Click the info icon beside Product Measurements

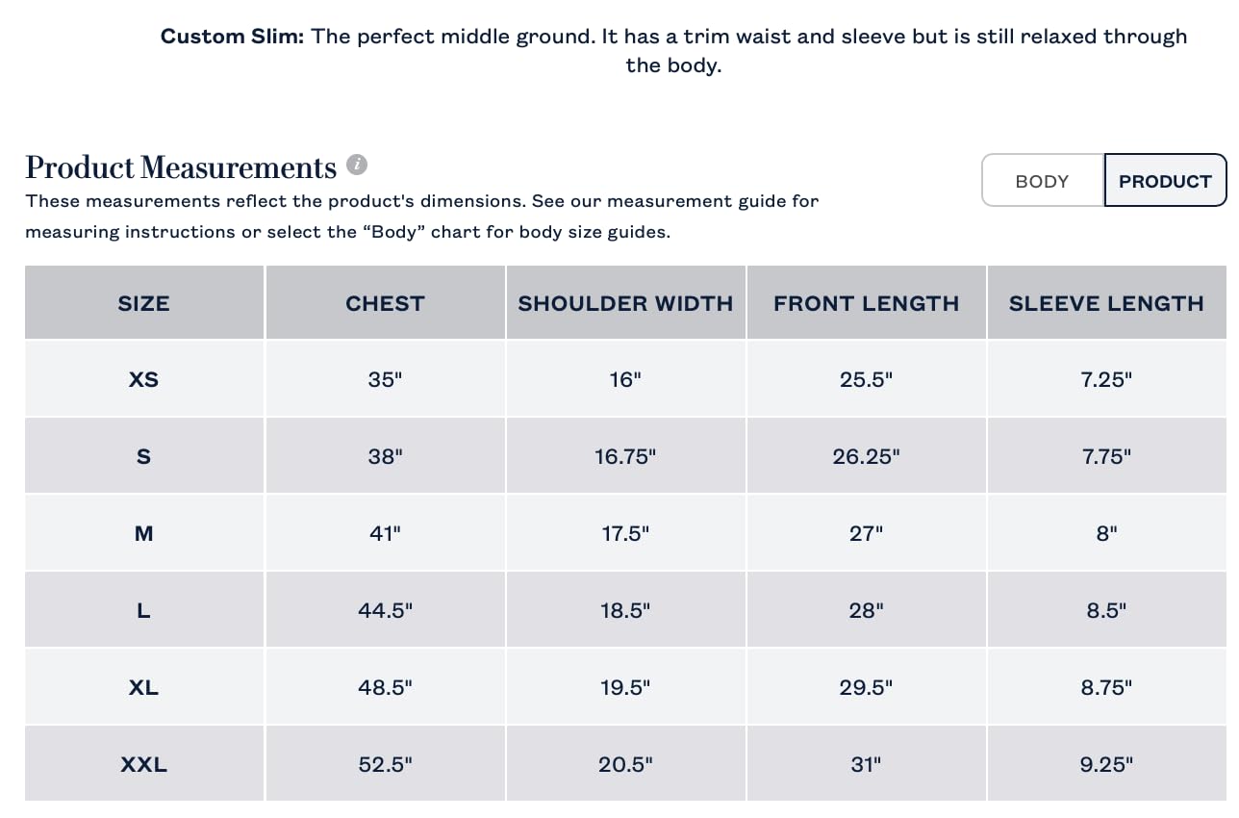tap(357, 166)
